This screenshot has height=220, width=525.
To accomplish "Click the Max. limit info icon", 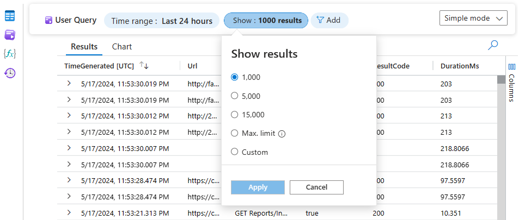I will click(282, 134).
